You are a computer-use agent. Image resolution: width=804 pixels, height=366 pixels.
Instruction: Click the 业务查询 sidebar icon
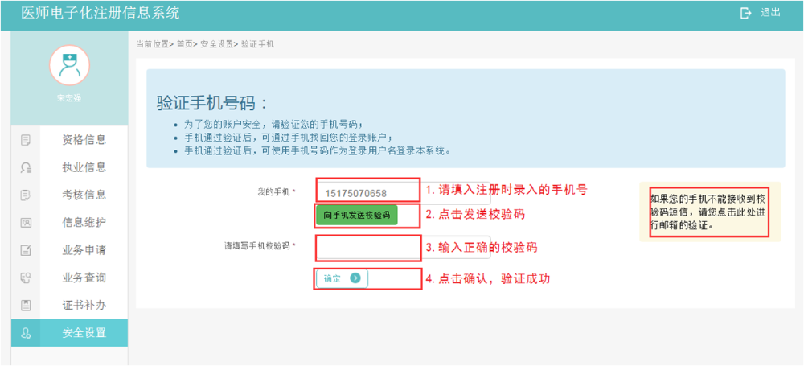coord(26,278)
